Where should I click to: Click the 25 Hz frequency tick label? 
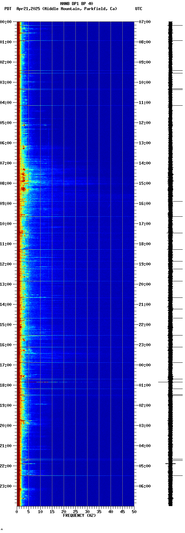pyautogui.click(x=75, y=512)
